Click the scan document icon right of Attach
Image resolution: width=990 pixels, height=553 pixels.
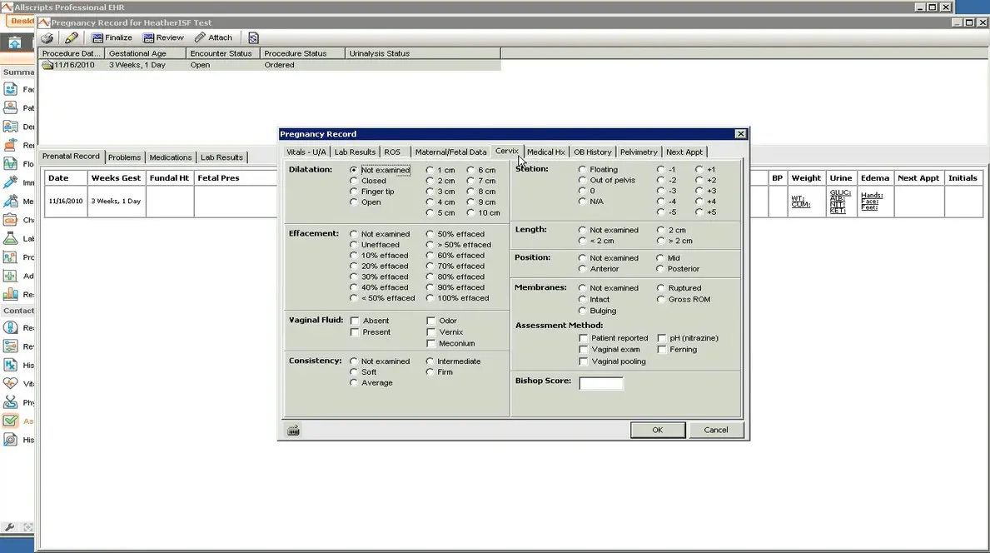click(253, 37)
